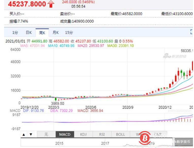The image size is (194, 148).
Task: Click the 2021/03/01 date in chart header
Action: (x=15, y=41)
